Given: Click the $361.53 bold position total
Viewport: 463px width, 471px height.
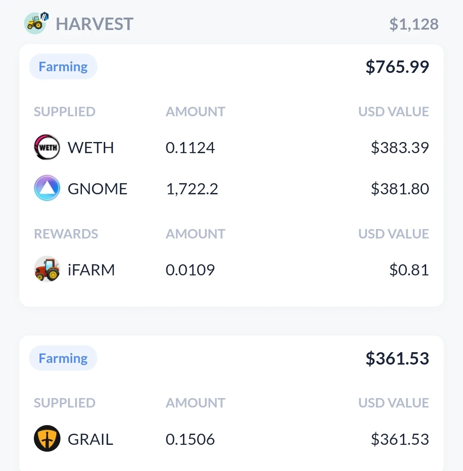Looking at the screenshot, I should (397, 358).
